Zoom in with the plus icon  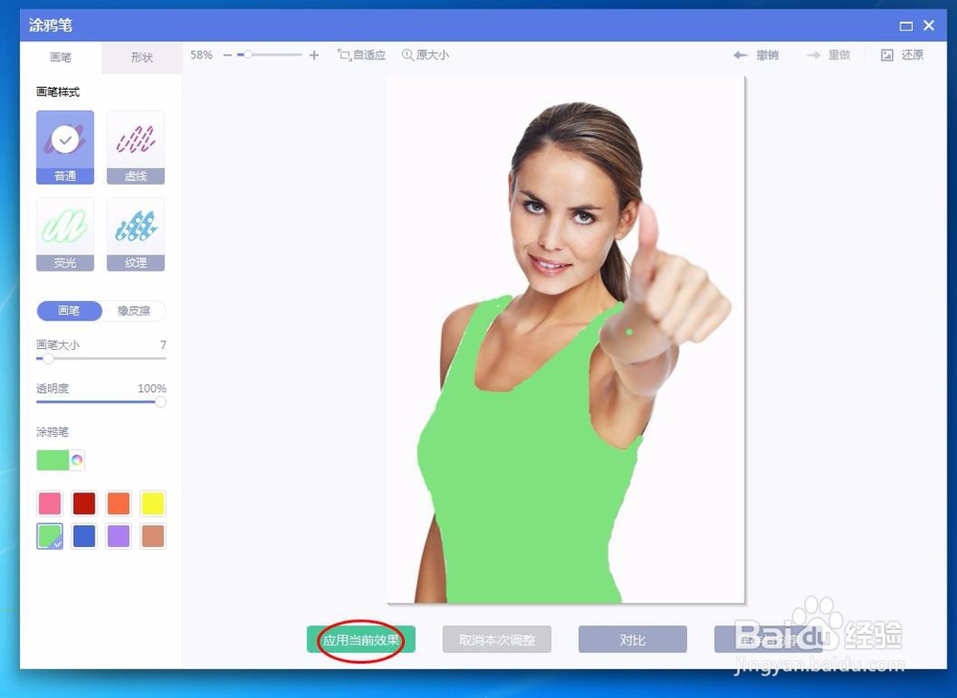tap(314, 55)
